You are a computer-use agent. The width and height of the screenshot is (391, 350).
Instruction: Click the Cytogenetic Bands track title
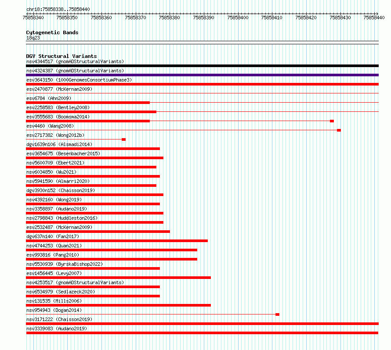pos(52,32)
